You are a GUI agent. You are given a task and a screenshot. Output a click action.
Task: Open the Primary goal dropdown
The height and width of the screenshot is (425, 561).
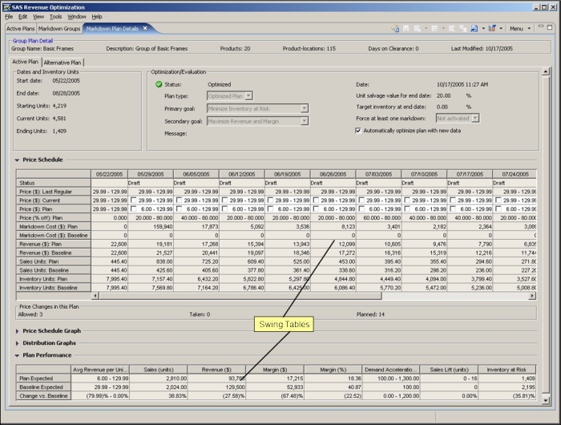coord(305,108)
